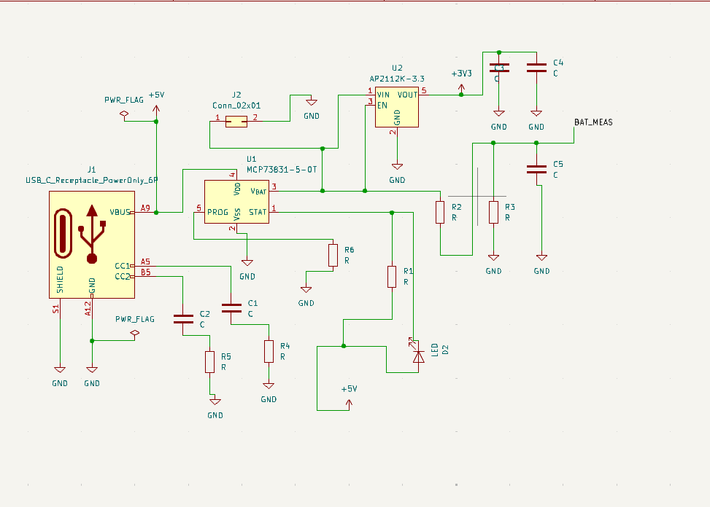Viewport: 710px width, 507px height.
Task: Click the +5V power symbol near PWR_FLAG
Action: (x=156, y=112)
